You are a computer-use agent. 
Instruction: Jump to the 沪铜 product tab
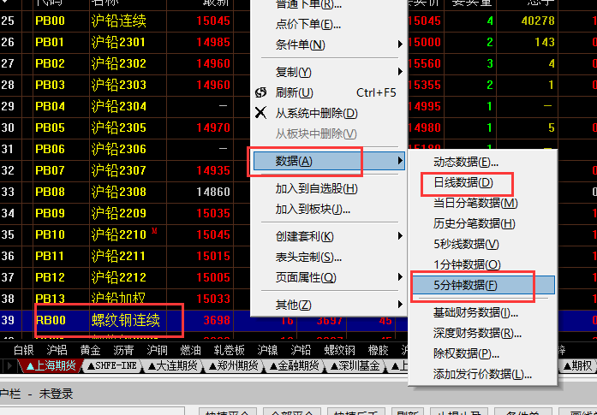[157, 350]
